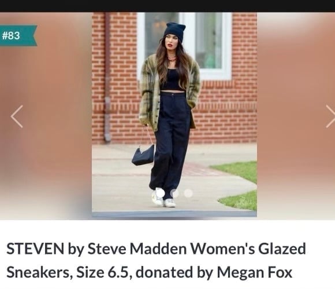Click the small black handbag in the photo
The image size is (335, 289).
[143, 155]
